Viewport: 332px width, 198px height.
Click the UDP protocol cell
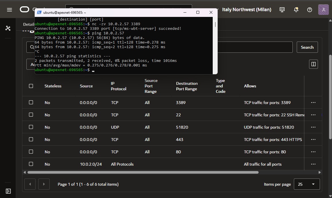(115, 127)
